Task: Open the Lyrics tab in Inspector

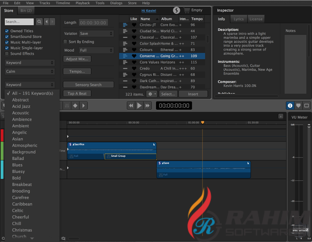Action: click(239, 19)
